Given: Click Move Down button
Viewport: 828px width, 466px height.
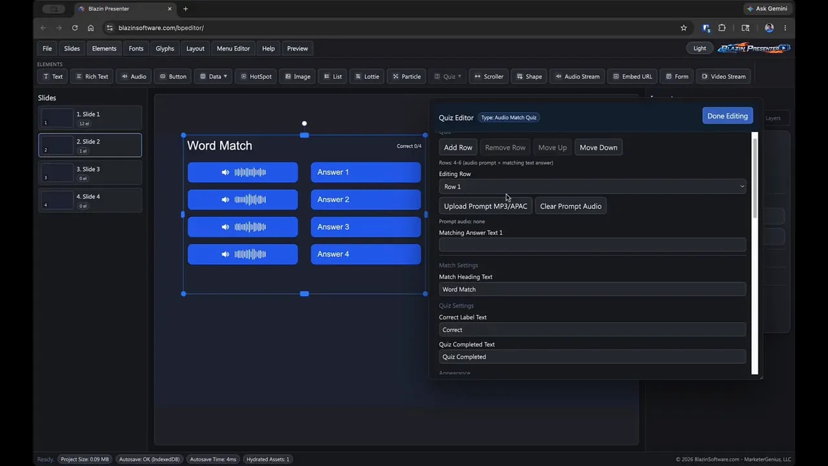Looking at the screenshot, I should 598,148.
